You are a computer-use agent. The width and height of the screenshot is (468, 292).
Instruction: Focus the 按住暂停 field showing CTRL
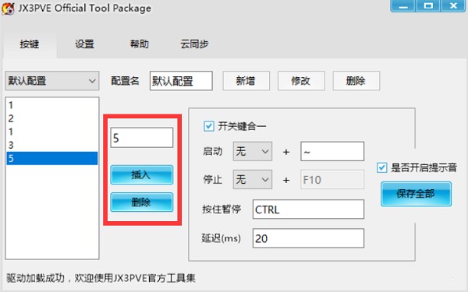(x=308, y=209)
